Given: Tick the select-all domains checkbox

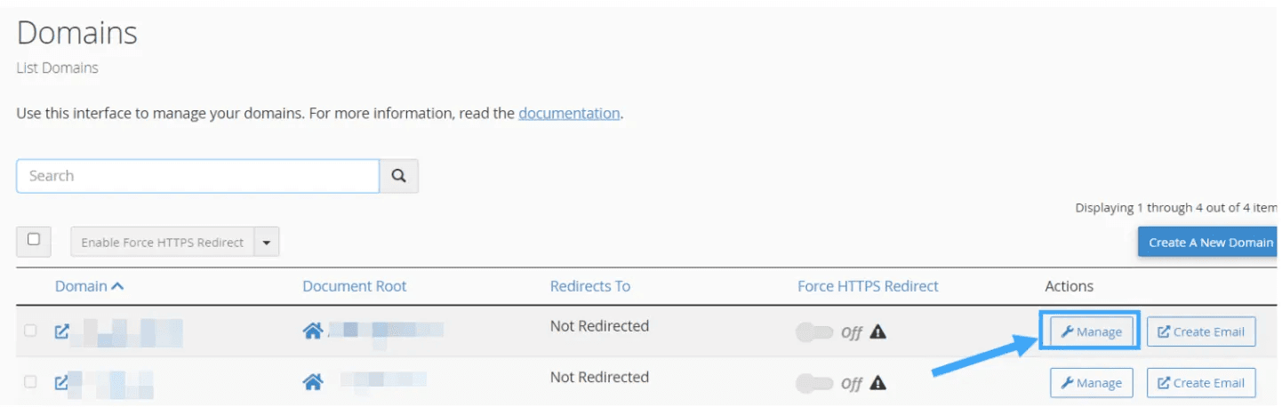Looking at the screenshot, I should click(x=34, y=240).
